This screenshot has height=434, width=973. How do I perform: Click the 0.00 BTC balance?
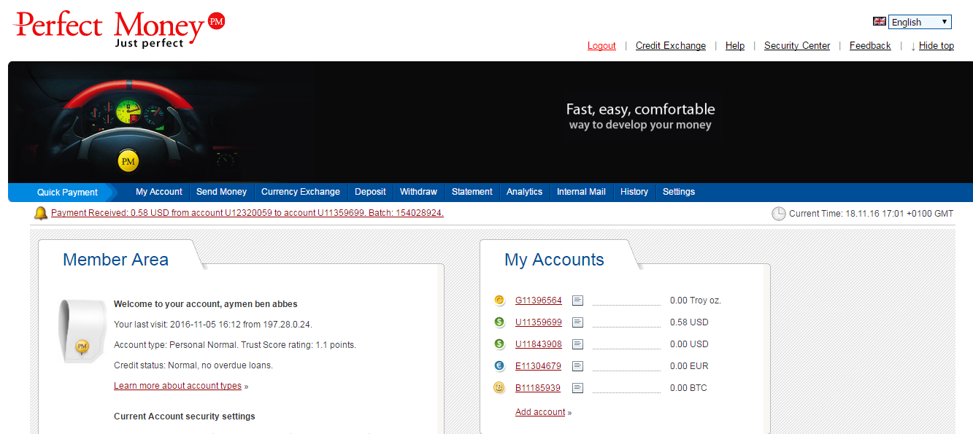688,388
